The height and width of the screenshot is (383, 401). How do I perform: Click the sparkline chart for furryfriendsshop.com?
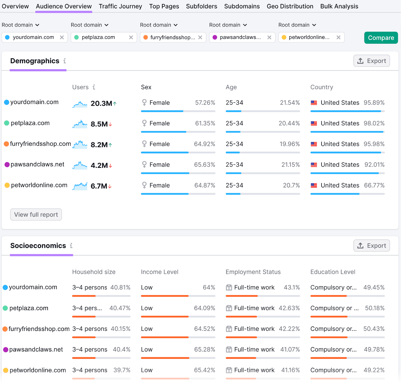(x=80, y=145)
